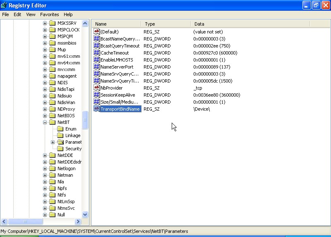Click the NbProvider string icon
This screenshot has height=237, width=331.
97,88
